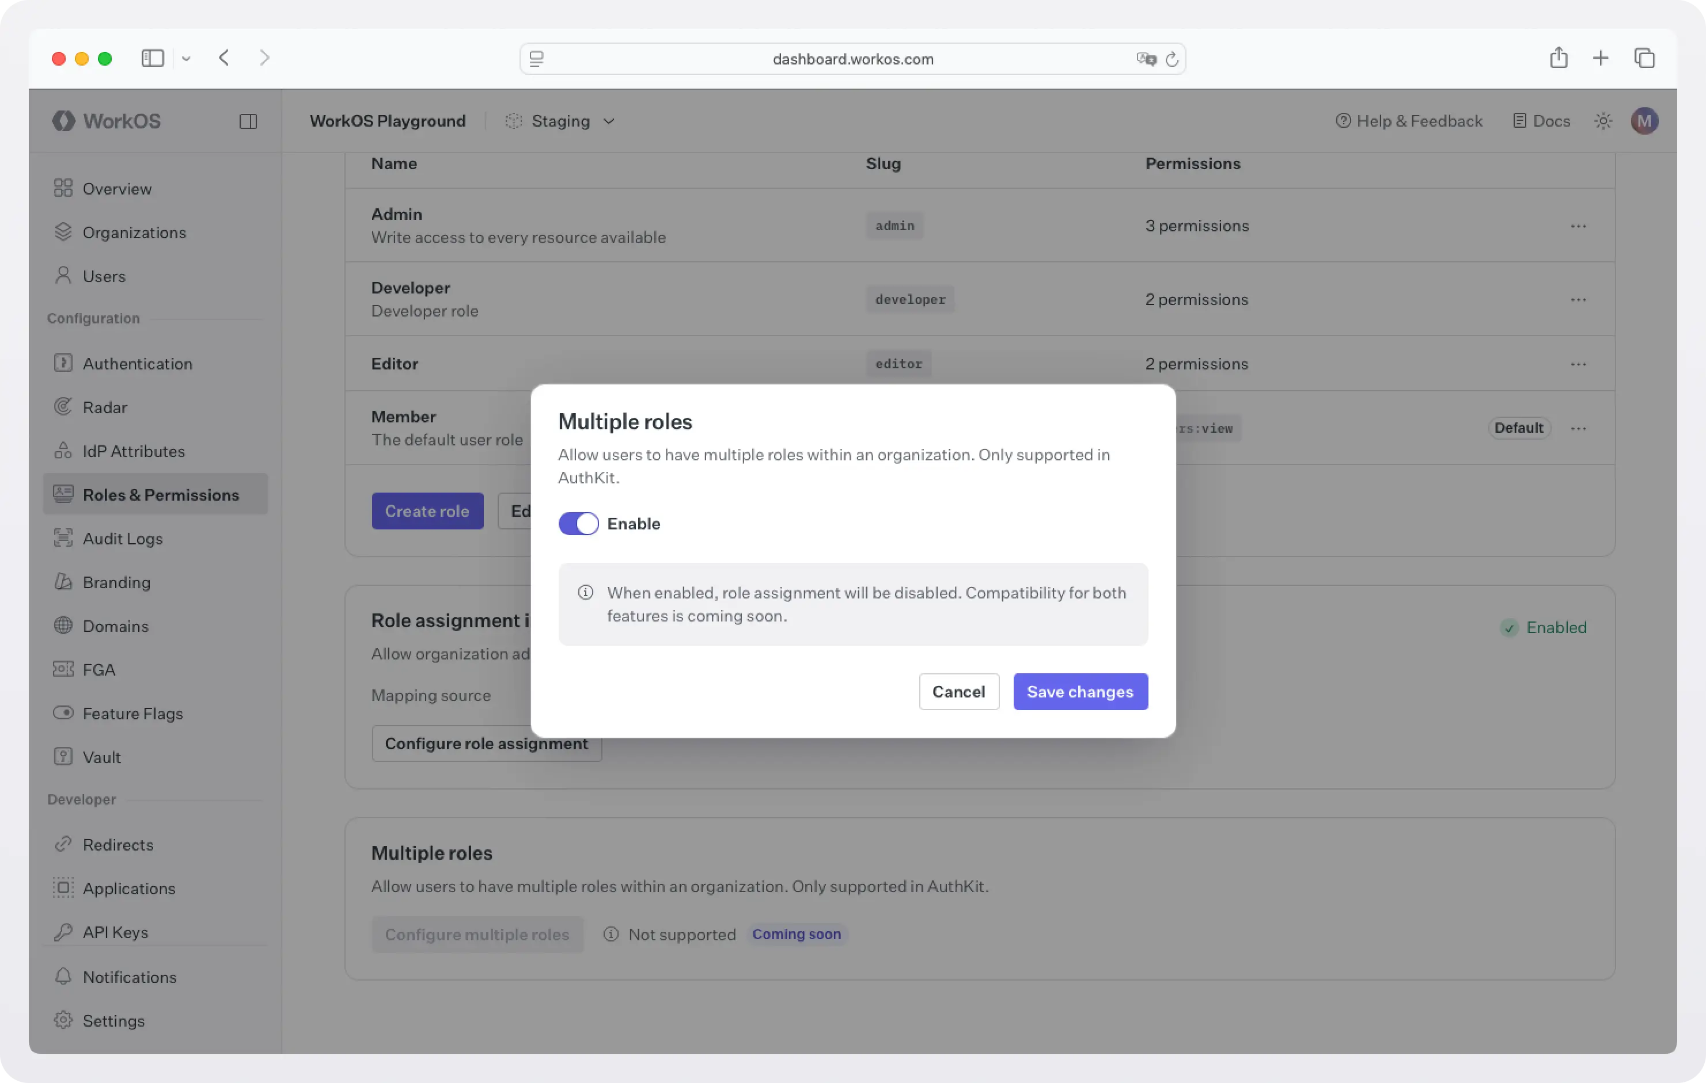Click the info icon in dialog note

tap(585, 593)
